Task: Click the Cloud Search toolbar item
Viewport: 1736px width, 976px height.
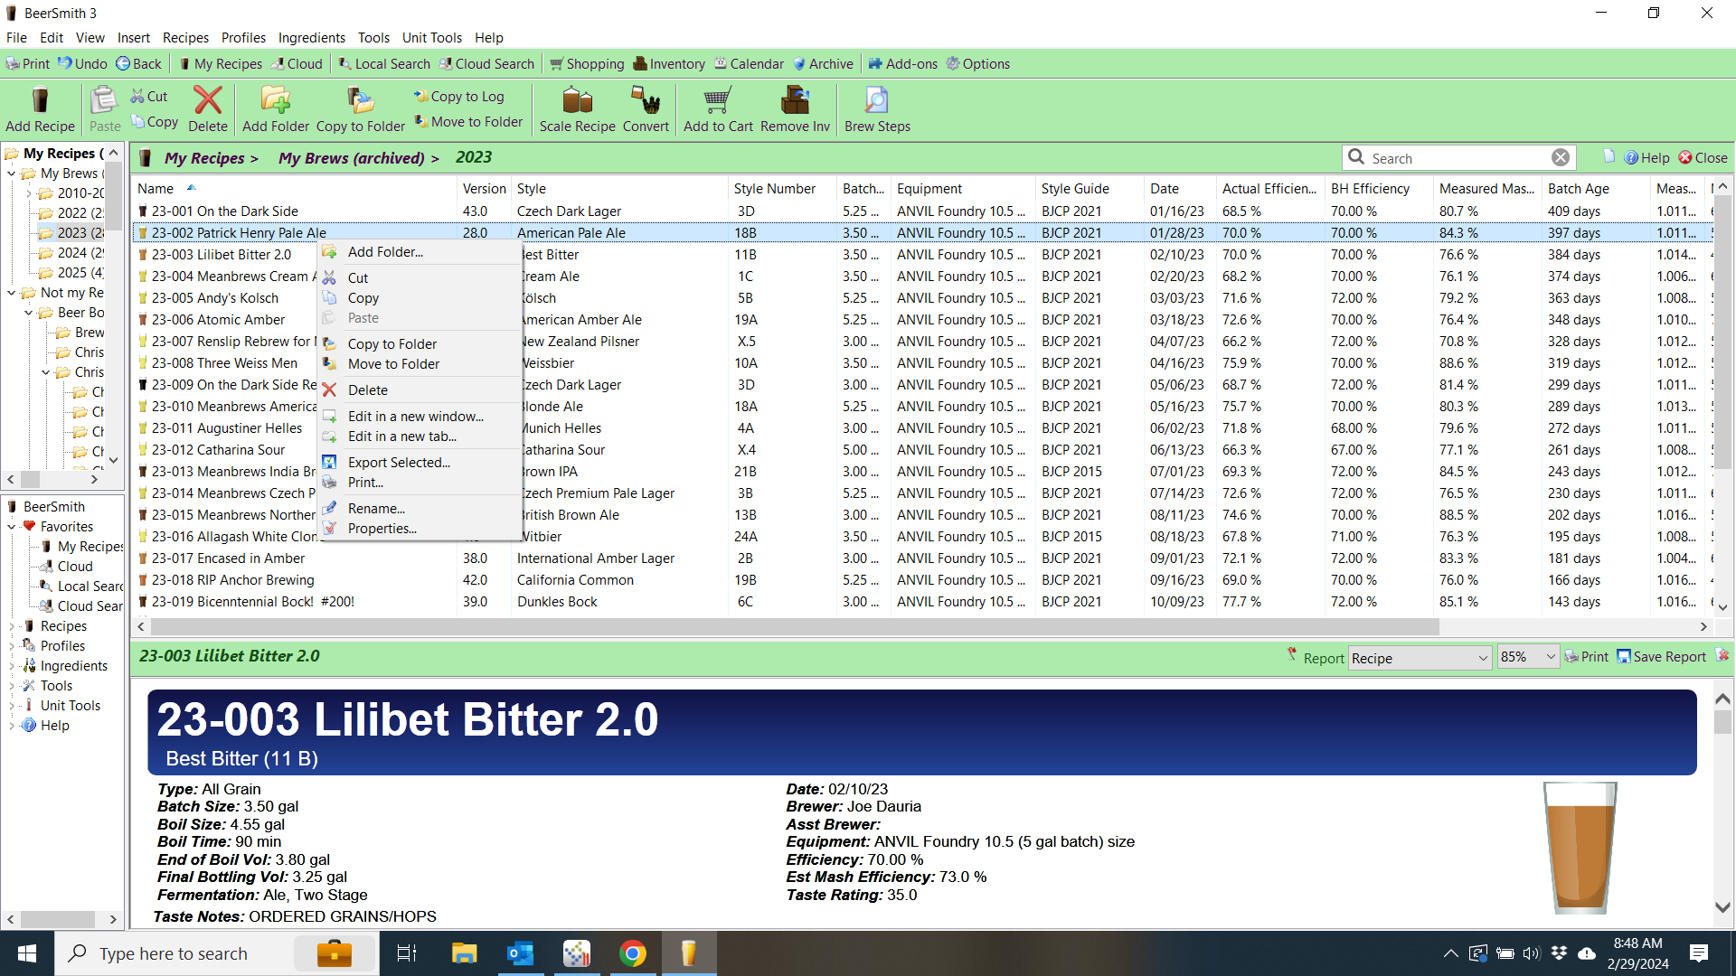Action: pos(486,64)
